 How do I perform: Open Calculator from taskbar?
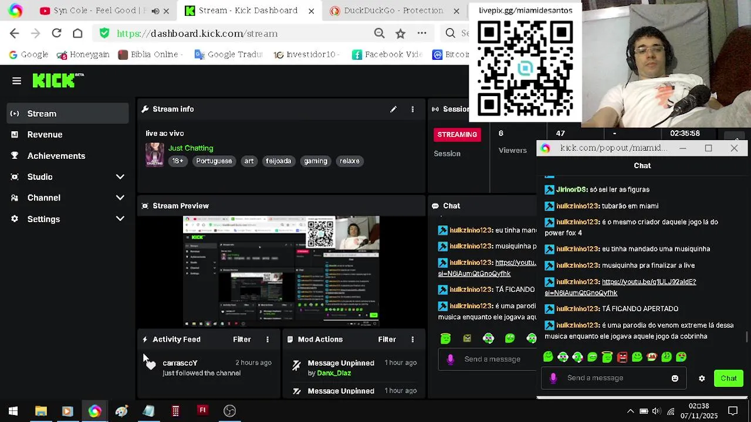(175, 411)
